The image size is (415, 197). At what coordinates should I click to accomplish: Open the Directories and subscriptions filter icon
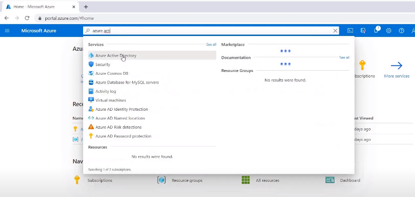coord(363,30)
